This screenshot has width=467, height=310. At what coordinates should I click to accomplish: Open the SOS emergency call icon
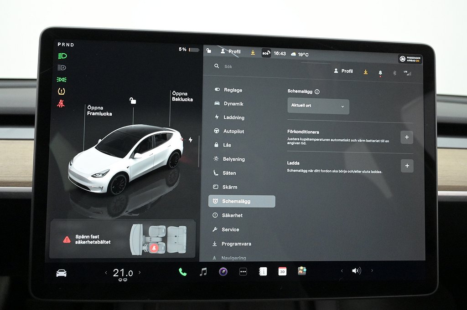pos(266,53)
